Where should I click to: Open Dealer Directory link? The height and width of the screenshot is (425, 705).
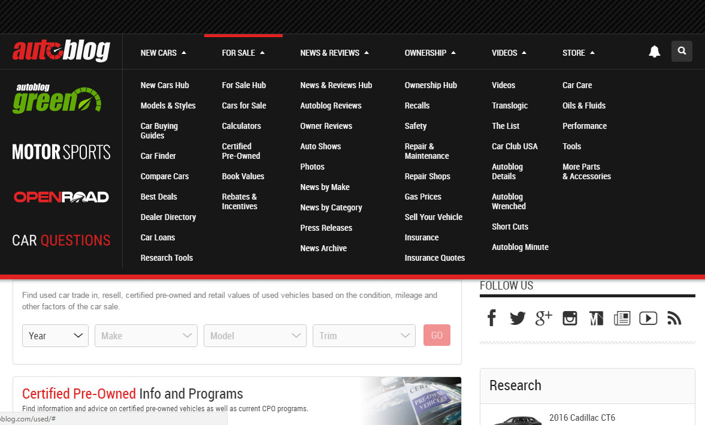tap(168, 217)
